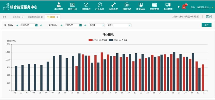
Task: Open the 系统管理 computer icon
Action: (x=168, y=5)
